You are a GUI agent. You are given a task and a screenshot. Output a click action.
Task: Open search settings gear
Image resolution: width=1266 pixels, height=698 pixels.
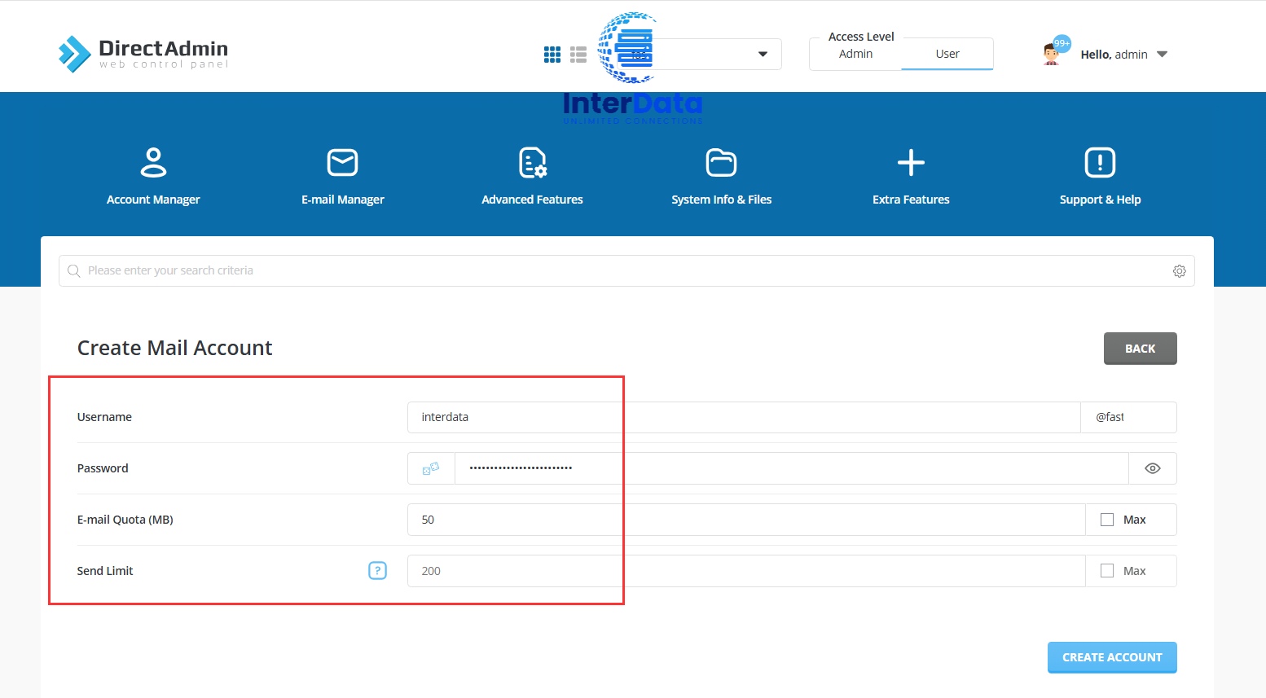[x=1179, y=271]
